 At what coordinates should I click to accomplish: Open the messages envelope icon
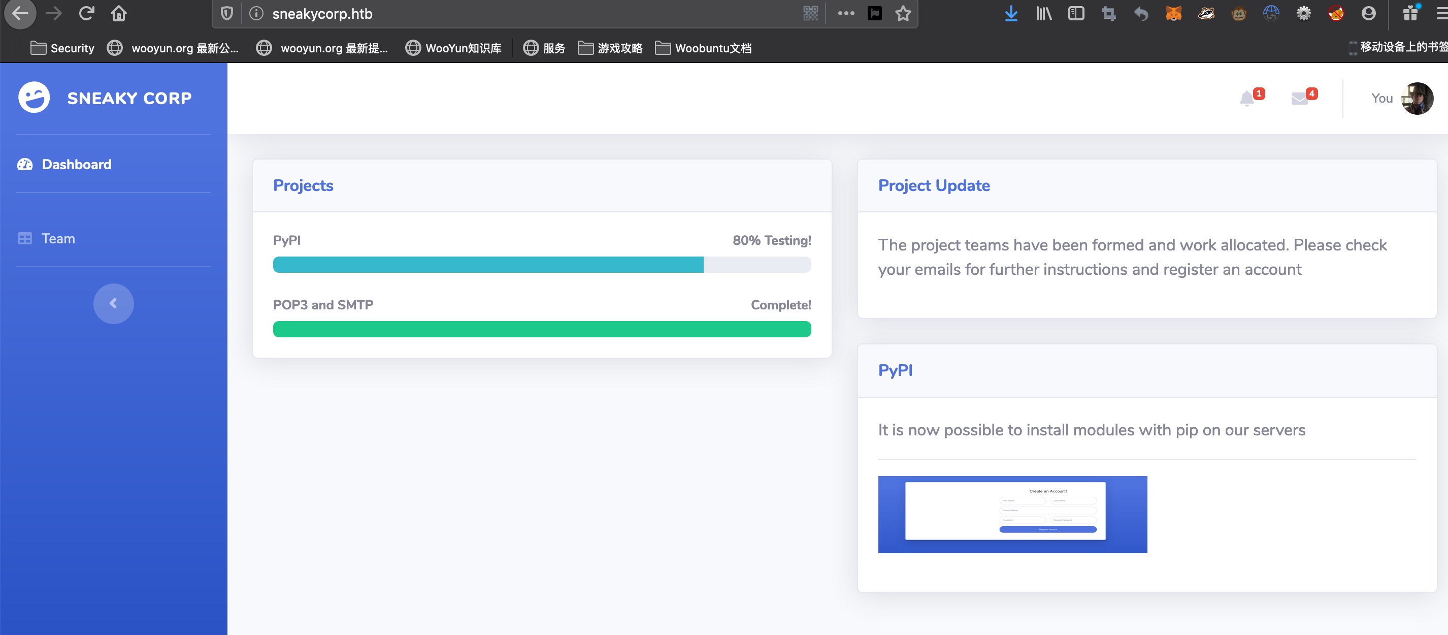pyautogui.click(x=1299, y=99)
